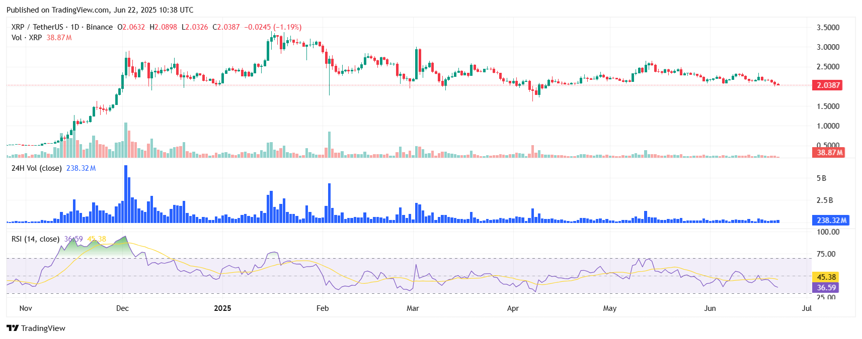The height and width of the screenshot is (339, 862).
Task: Click the XRP / TetherUS symbol title
Action: [x=37, y=27]
